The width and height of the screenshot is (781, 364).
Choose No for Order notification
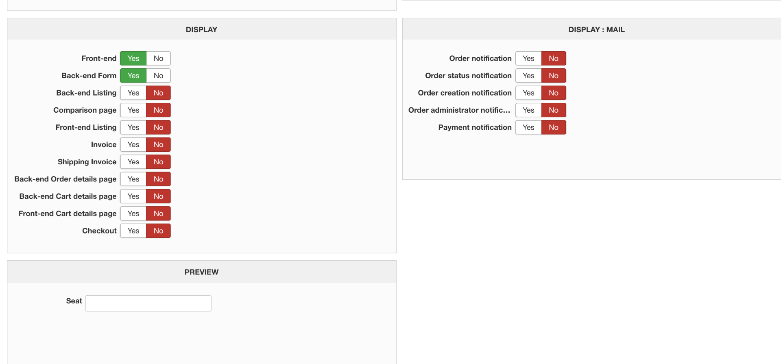(x=554, y=58)
